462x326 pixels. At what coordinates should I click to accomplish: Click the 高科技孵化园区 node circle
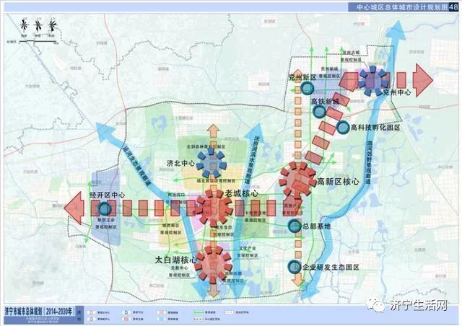pyautogui.click(x=341, y=128)
